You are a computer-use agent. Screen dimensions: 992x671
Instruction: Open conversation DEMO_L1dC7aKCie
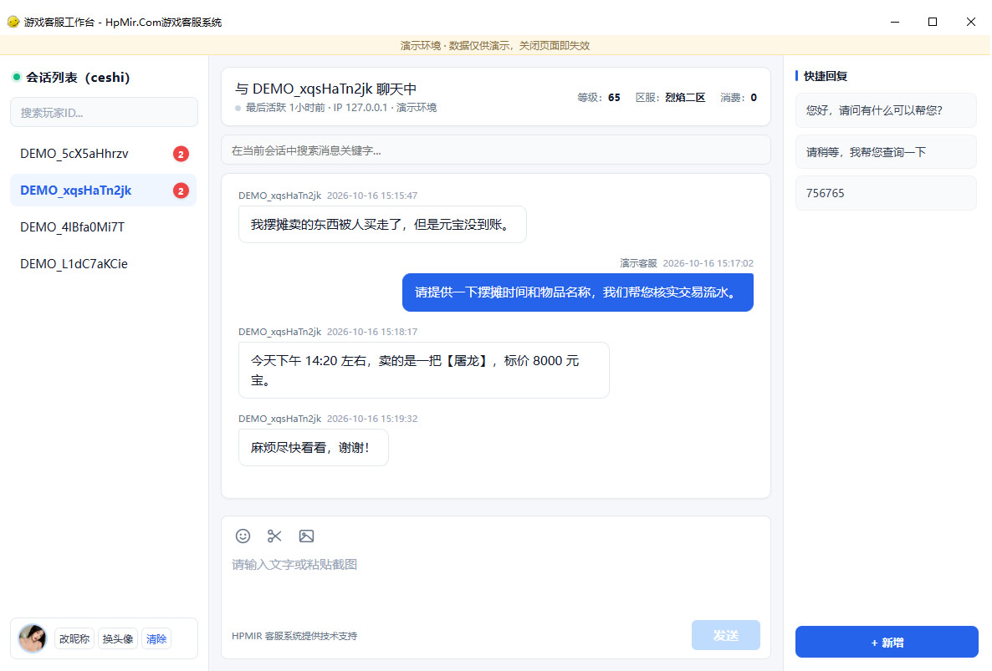(x=104, y=263)
